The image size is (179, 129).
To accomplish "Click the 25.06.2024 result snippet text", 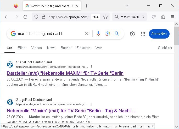I will [x=83, y=119].
